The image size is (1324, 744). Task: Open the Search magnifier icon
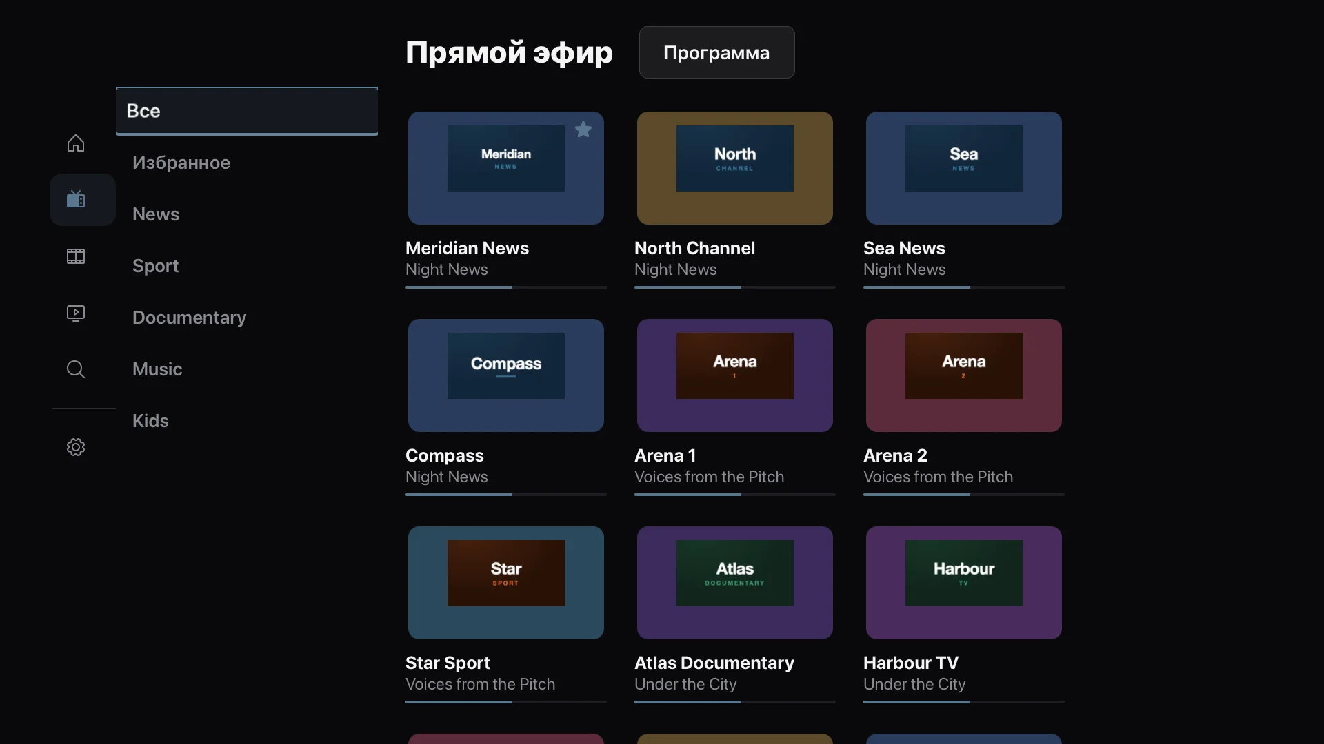click(x=76, y=369)
